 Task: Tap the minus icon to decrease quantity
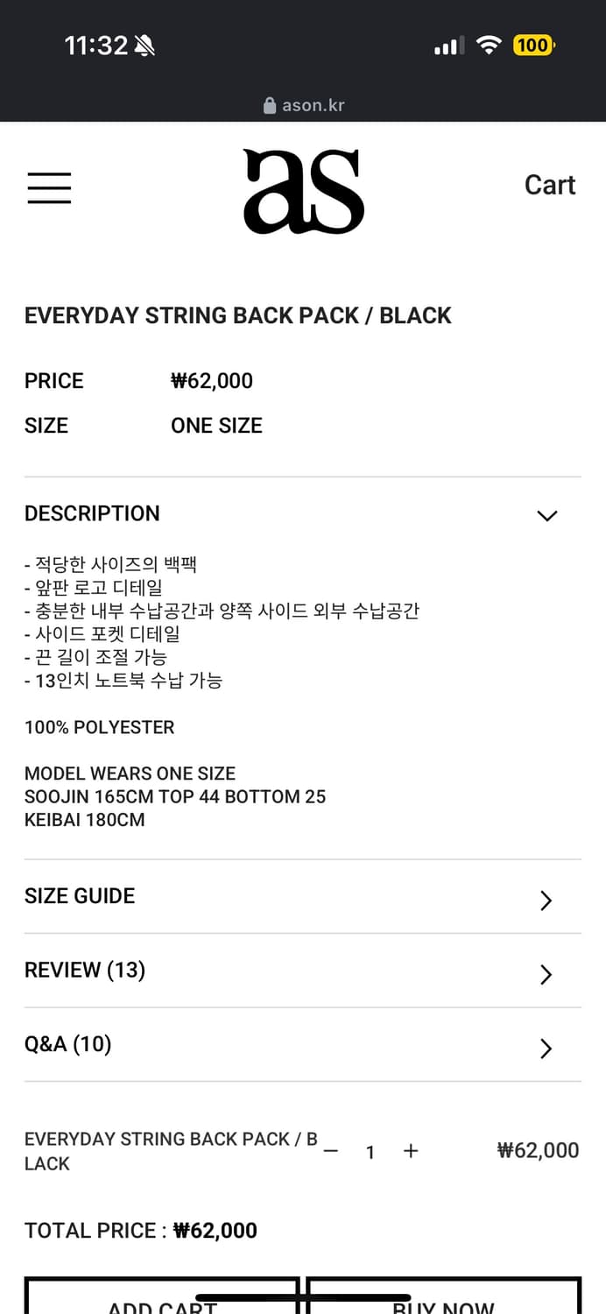click(x=330, y=1152)
